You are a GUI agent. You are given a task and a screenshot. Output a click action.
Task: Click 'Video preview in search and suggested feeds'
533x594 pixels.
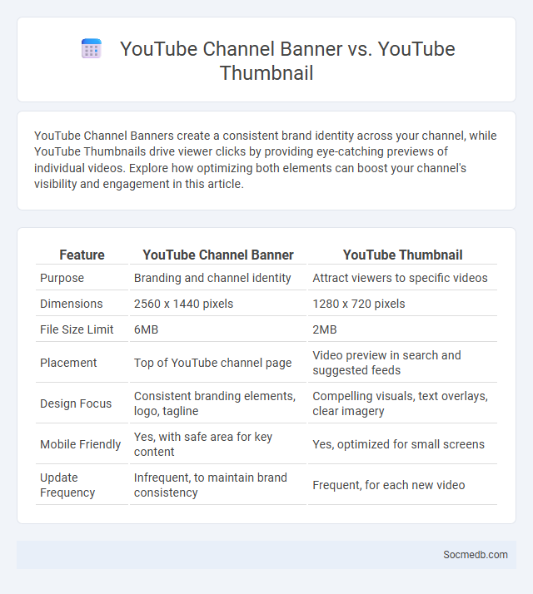pyautogui.click(x=387, y=363)
